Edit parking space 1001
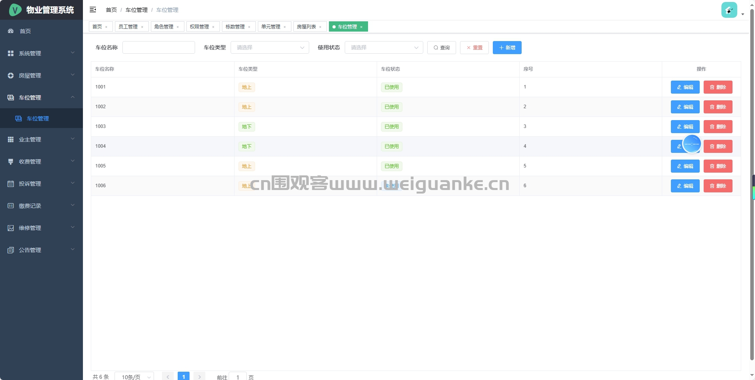This screenshot has width=755, height=380. point(685,87)
